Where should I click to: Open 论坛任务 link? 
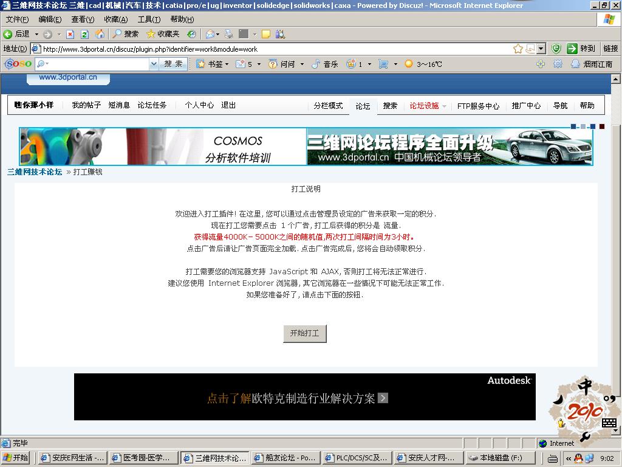[x=152, y=105]
